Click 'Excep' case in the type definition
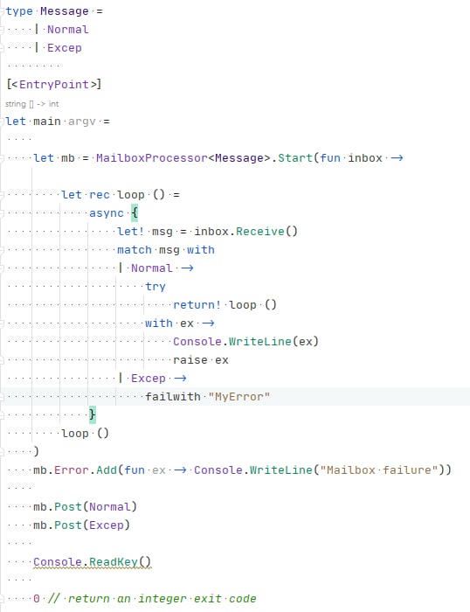This screenshot has height=612, width=470. click(x=65, y=48)
